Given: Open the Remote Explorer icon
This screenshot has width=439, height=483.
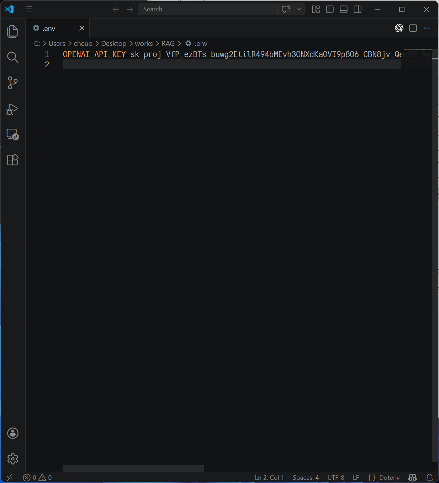Looking at the screenshot, I should click(x=12, y=135).
